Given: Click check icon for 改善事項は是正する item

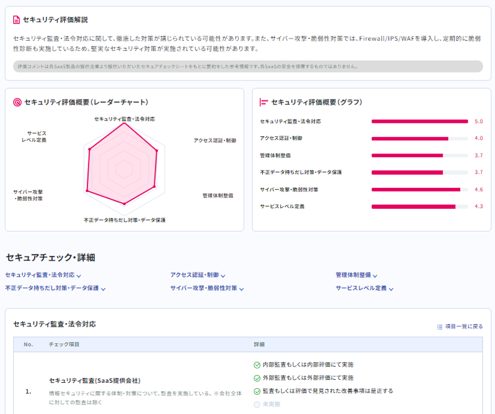Looking at the screenshot, I should [257, 391].
